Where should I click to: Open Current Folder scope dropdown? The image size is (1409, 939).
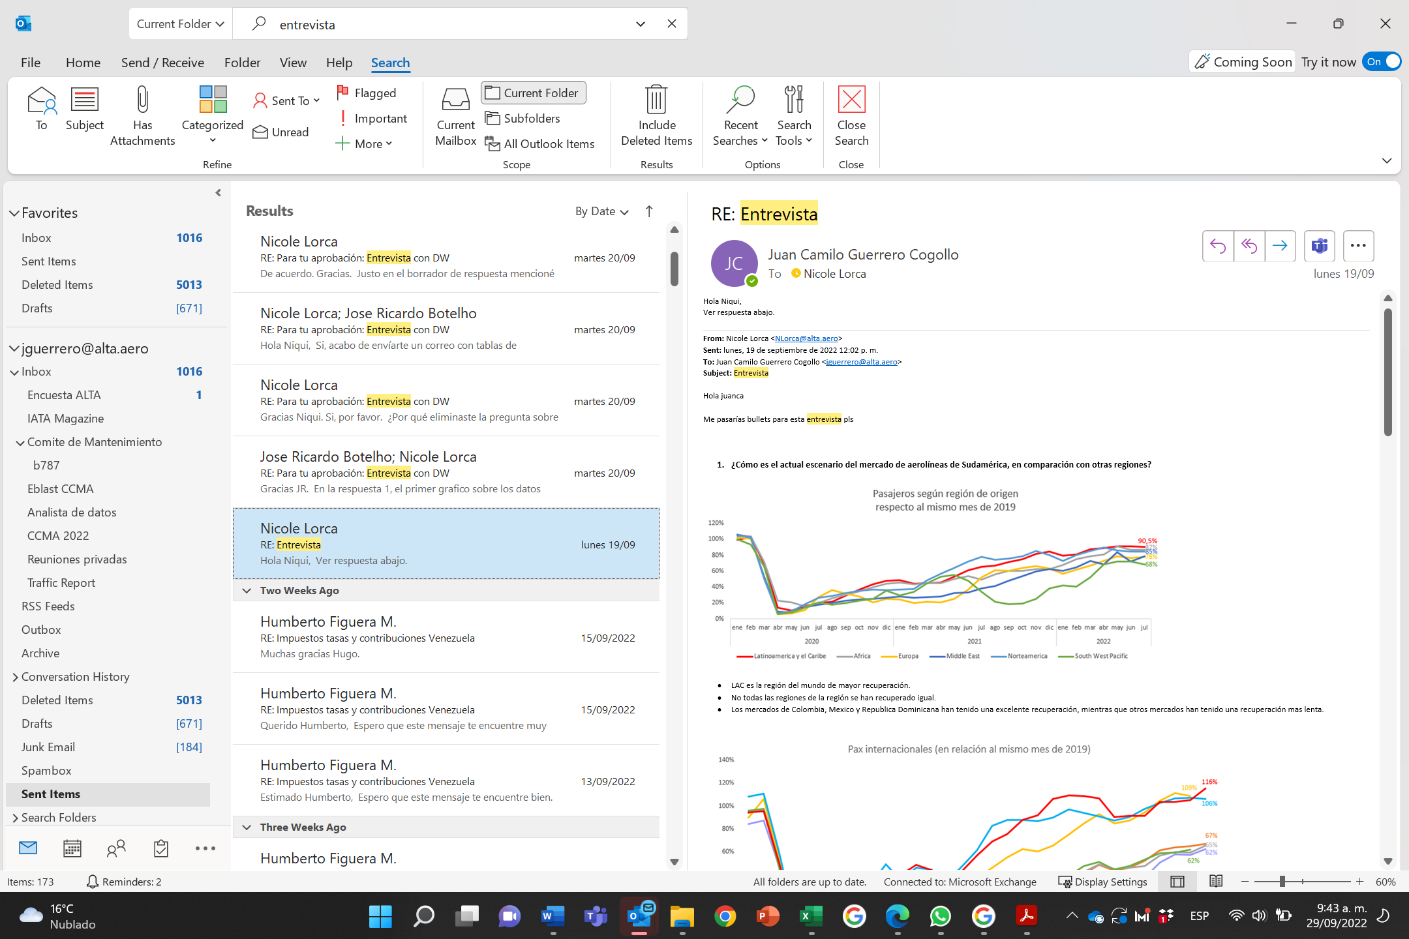[180, 24]
